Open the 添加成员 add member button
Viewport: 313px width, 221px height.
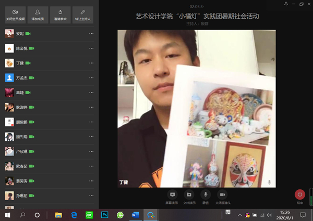point(37,15)
